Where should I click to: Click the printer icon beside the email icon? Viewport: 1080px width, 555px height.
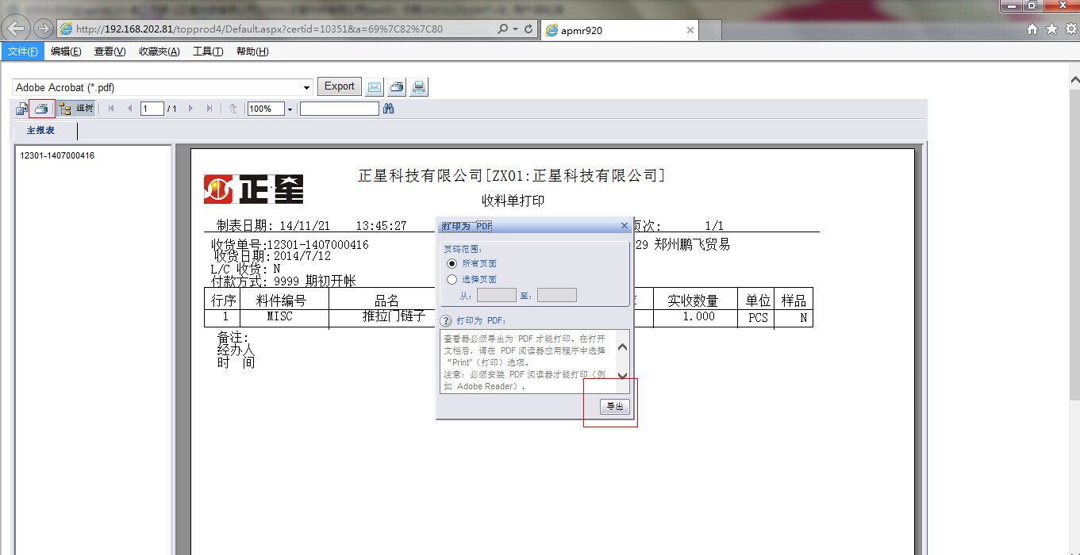pyautogui.click(x=396, y=86)
